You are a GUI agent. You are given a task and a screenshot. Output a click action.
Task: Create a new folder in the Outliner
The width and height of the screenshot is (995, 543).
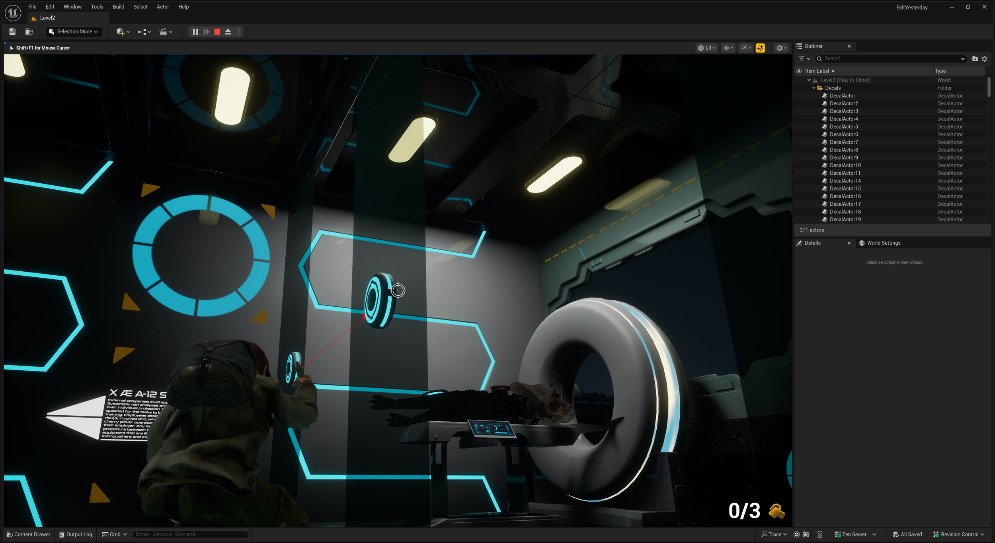pos(975,59)
